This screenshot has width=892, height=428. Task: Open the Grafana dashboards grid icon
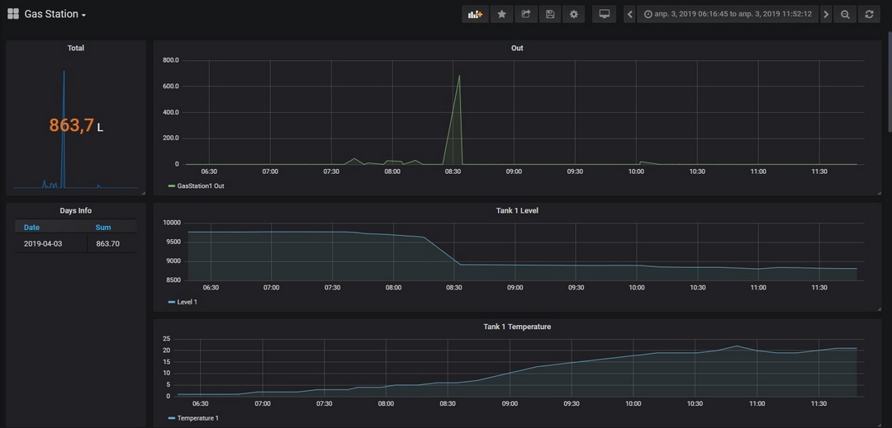coord(13,14)
